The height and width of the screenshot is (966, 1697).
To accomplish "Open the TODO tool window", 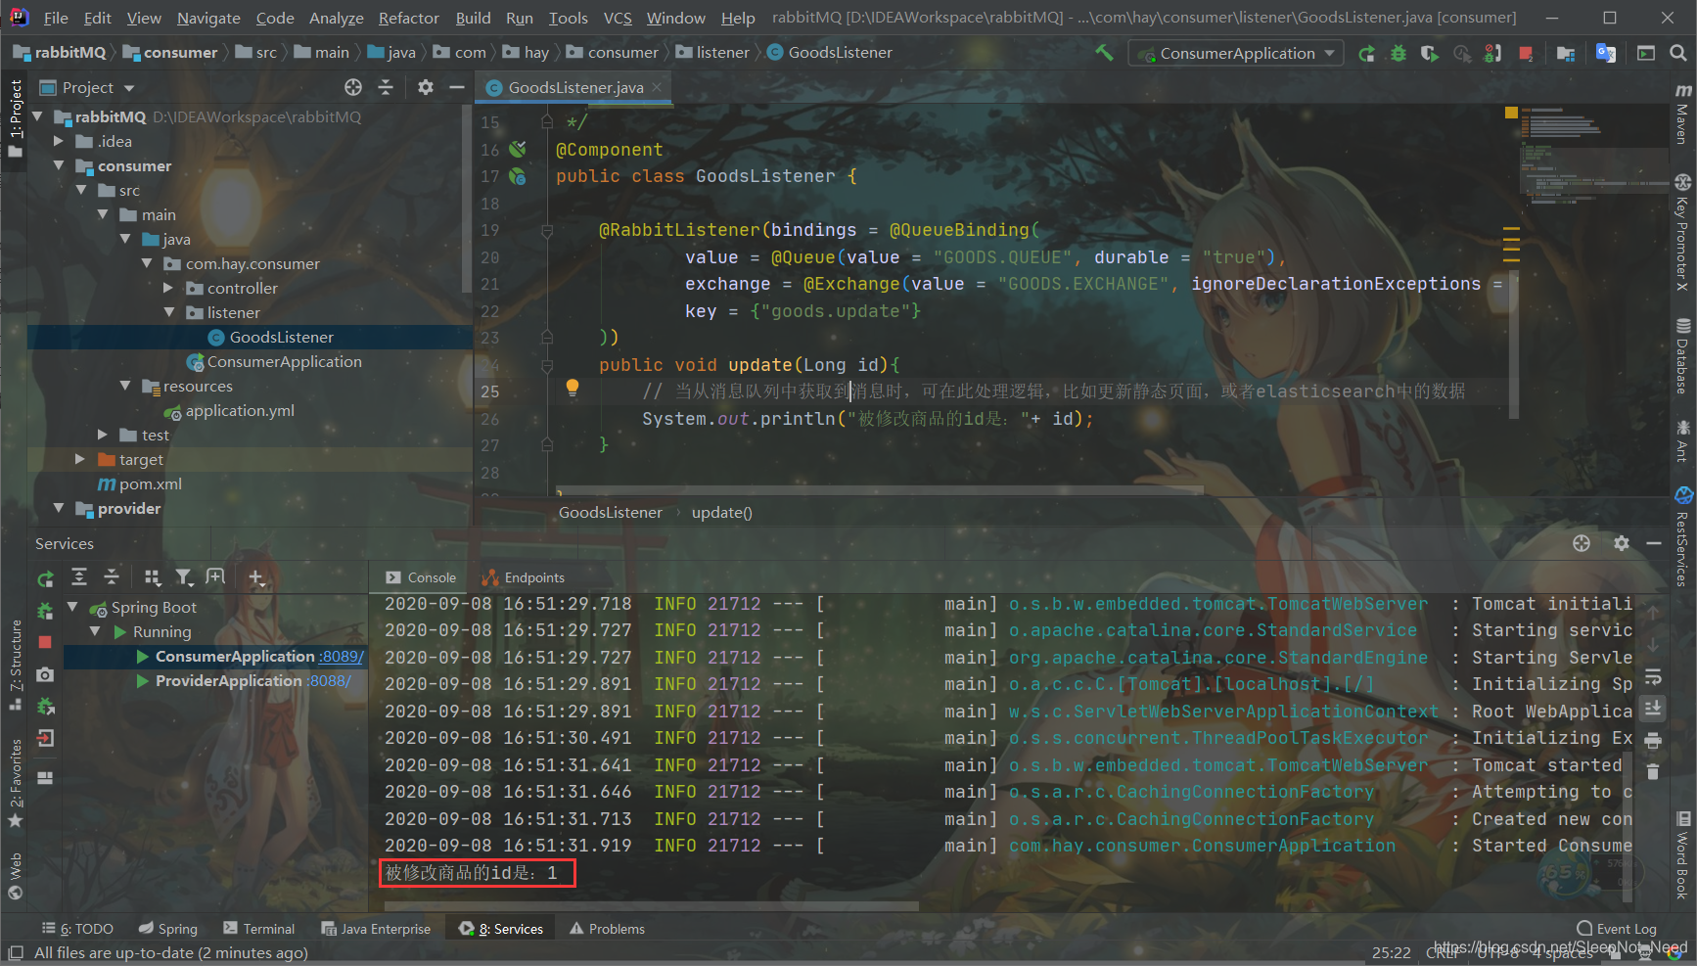I will [77, 929].
